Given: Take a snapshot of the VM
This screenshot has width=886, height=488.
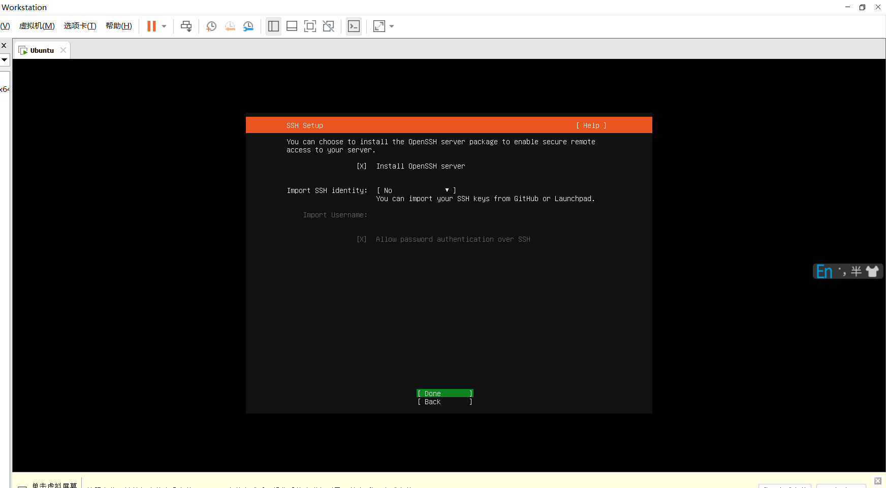Looking at the screenshot, I should (211, 26).
